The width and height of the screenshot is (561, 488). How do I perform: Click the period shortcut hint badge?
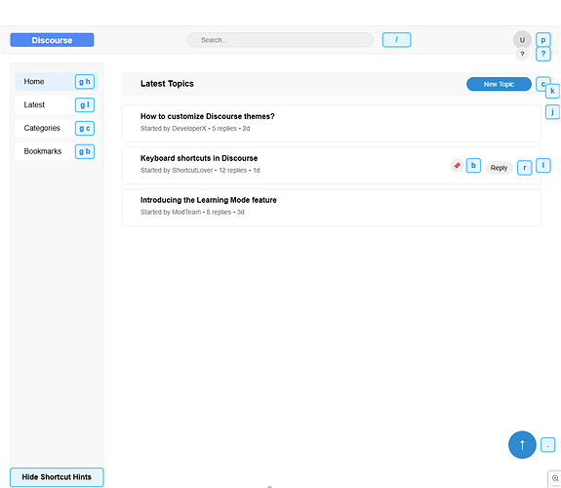pos(547,445)
